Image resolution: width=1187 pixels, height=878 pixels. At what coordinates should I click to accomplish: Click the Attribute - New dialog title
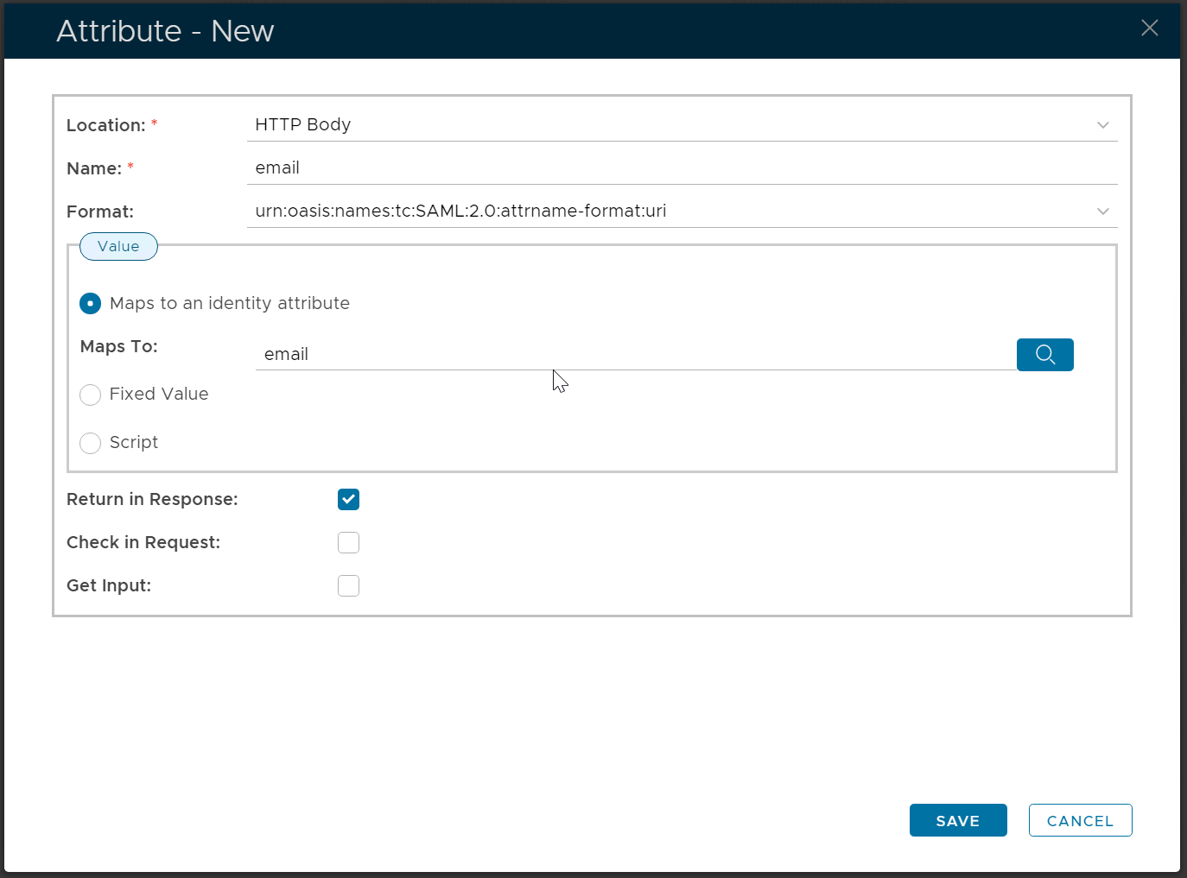(x=165, y=31)
